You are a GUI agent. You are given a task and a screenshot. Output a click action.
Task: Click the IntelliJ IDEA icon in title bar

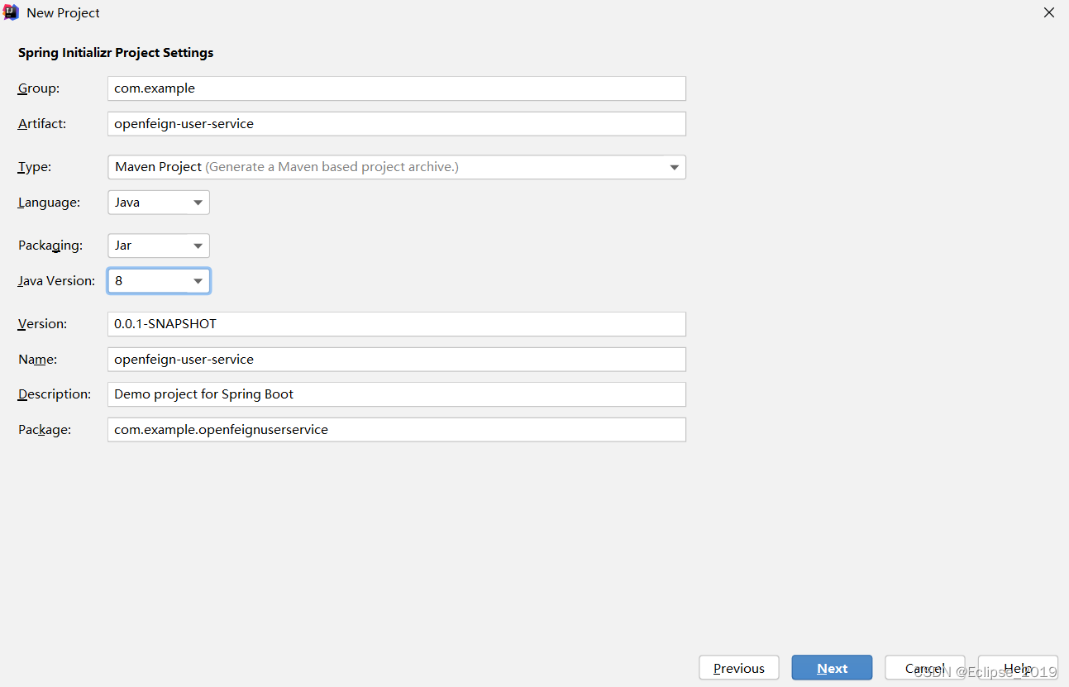(x=12, y=12)
